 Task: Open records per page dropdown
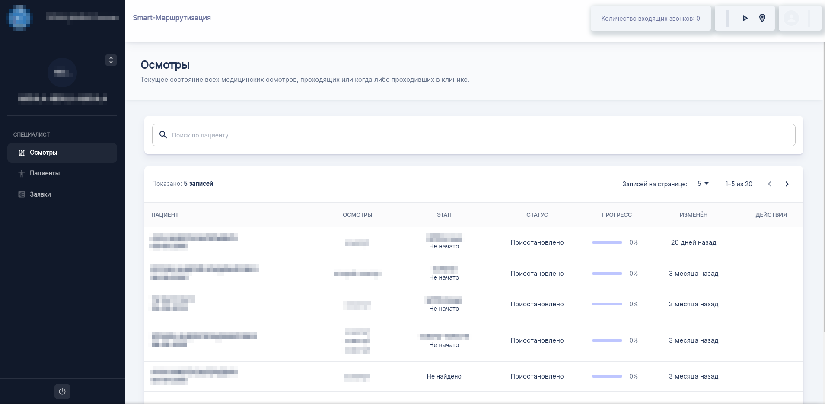click(x=703, y=184)
